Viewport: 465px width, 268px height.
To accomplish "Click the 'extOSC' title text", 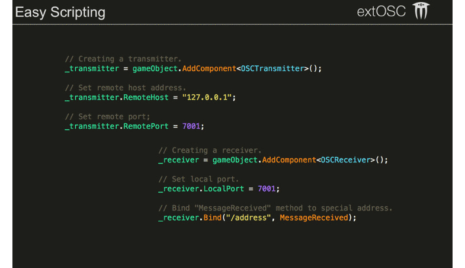I will 381,12.
